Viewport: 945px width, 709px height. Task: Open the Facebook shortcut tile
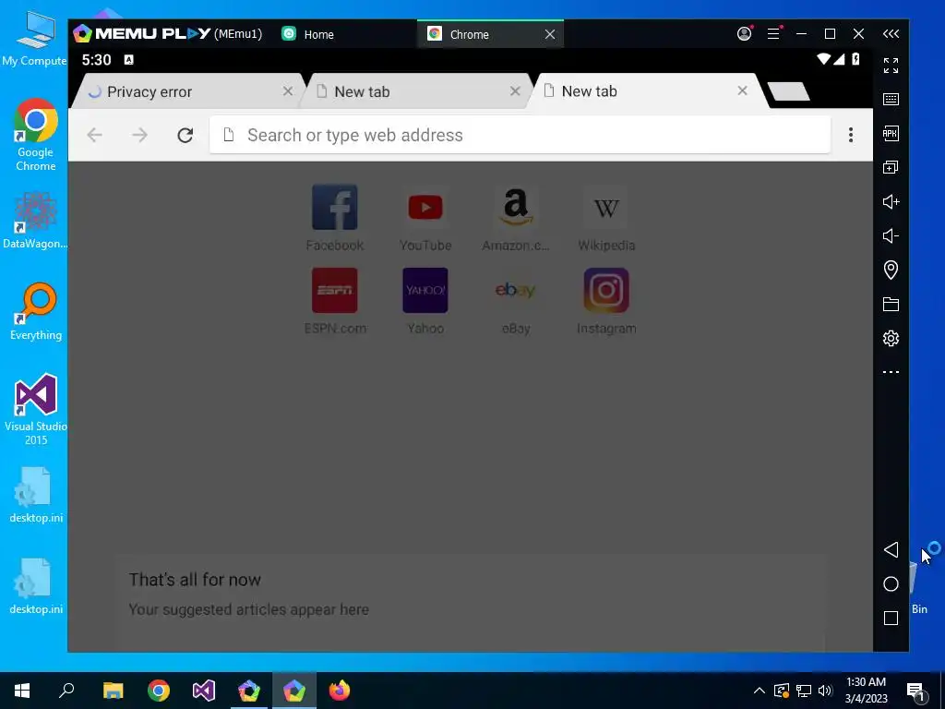[334, 218]
